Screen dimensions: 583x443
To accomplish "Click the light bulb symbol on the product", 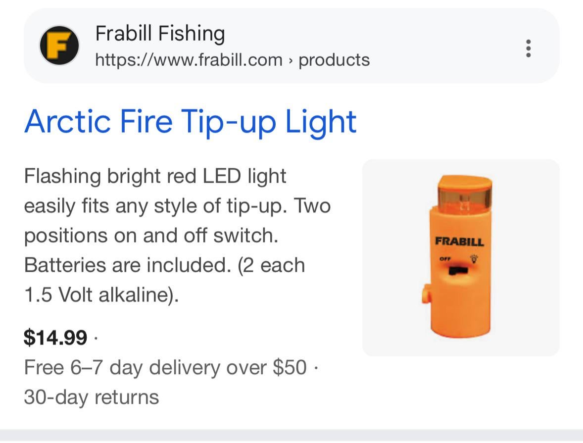I will tap(474, 258).
